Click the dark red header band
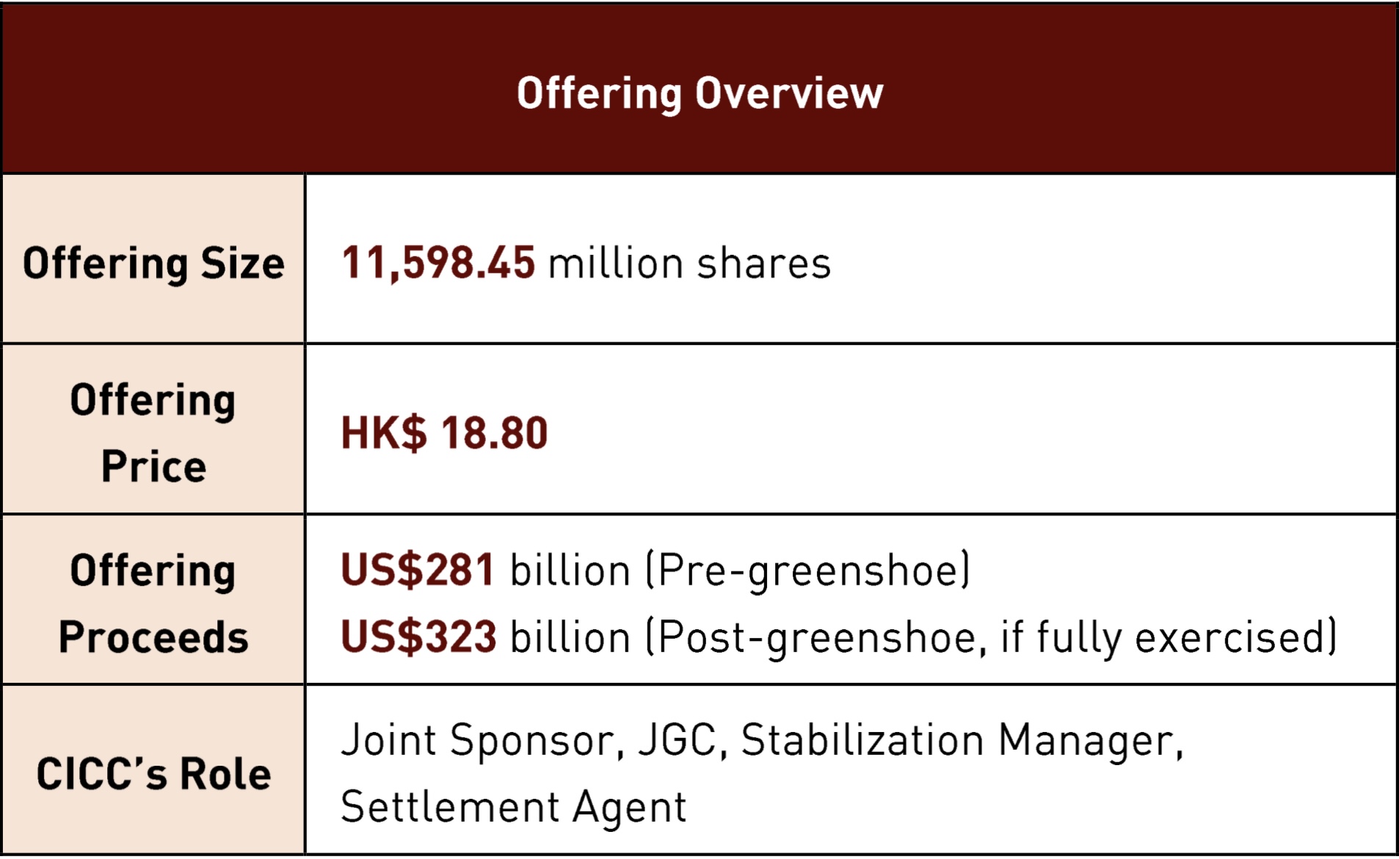Viewport: 1399px width, 859px height. pos(699,89)
